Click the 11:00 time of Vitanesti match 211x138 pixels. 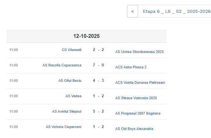click(x=14, y=50)
